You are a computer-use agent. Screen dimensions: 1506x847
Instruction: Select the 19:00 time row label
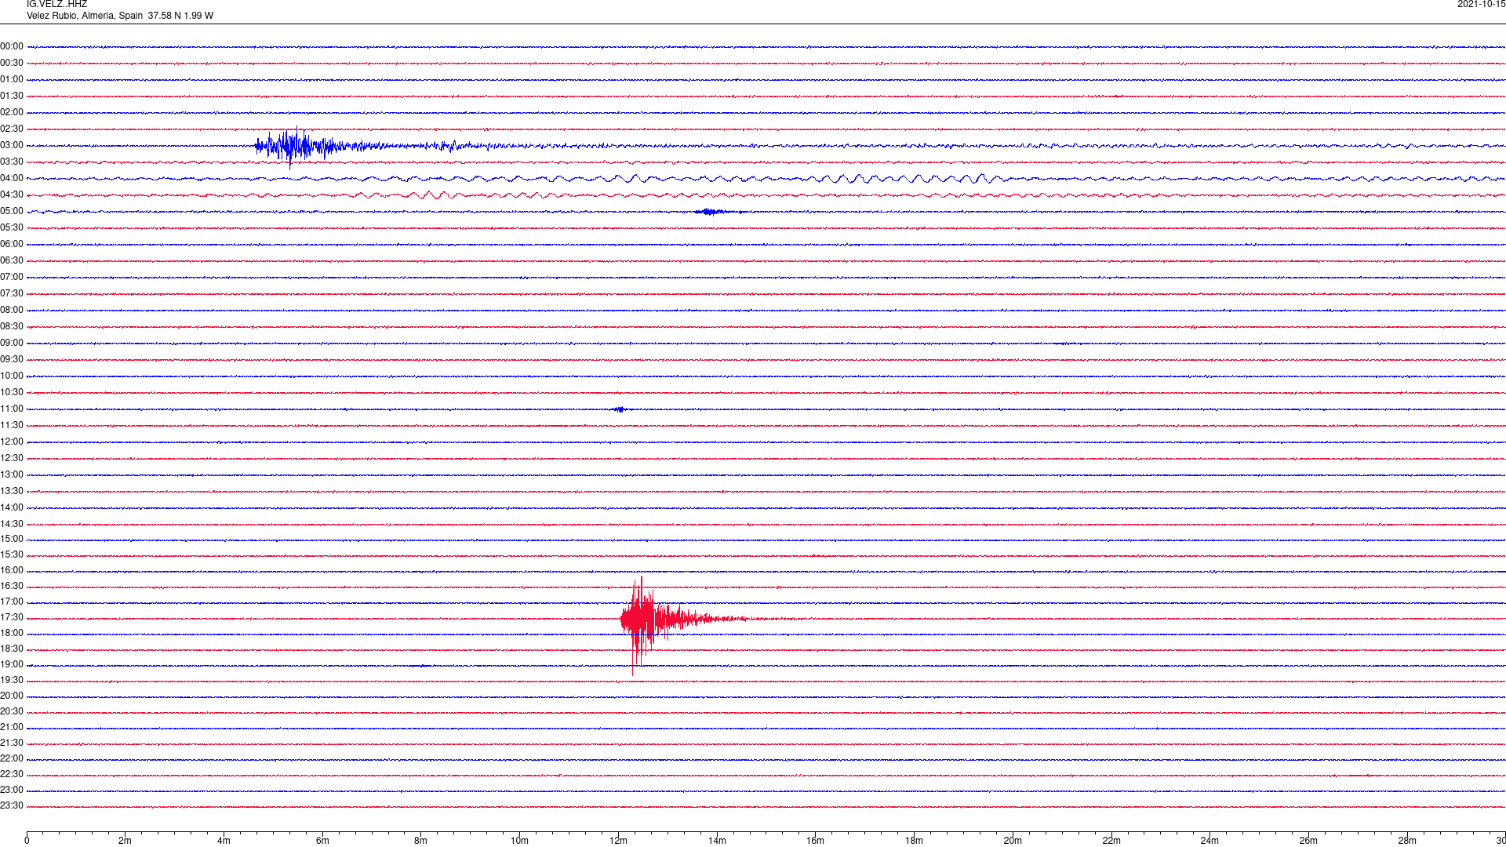coord(12,664)
